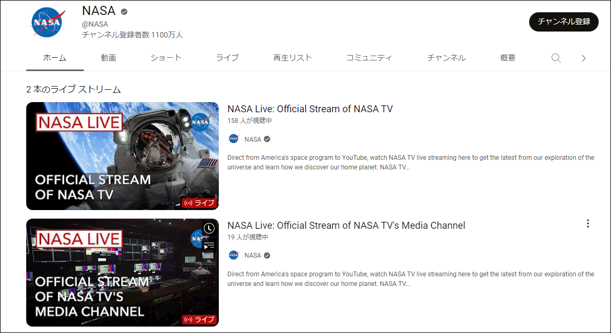The image size is (611, 333).
Task: Switch to the コミュニティ tab
Action: (369, 58)
